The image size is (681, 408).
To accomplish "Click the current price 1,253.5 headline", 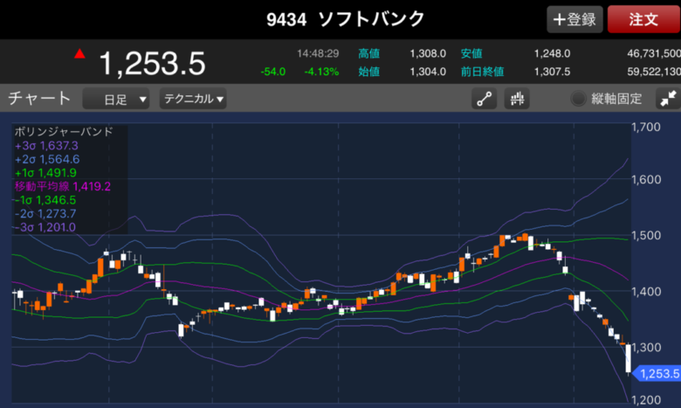I will 152,64.
